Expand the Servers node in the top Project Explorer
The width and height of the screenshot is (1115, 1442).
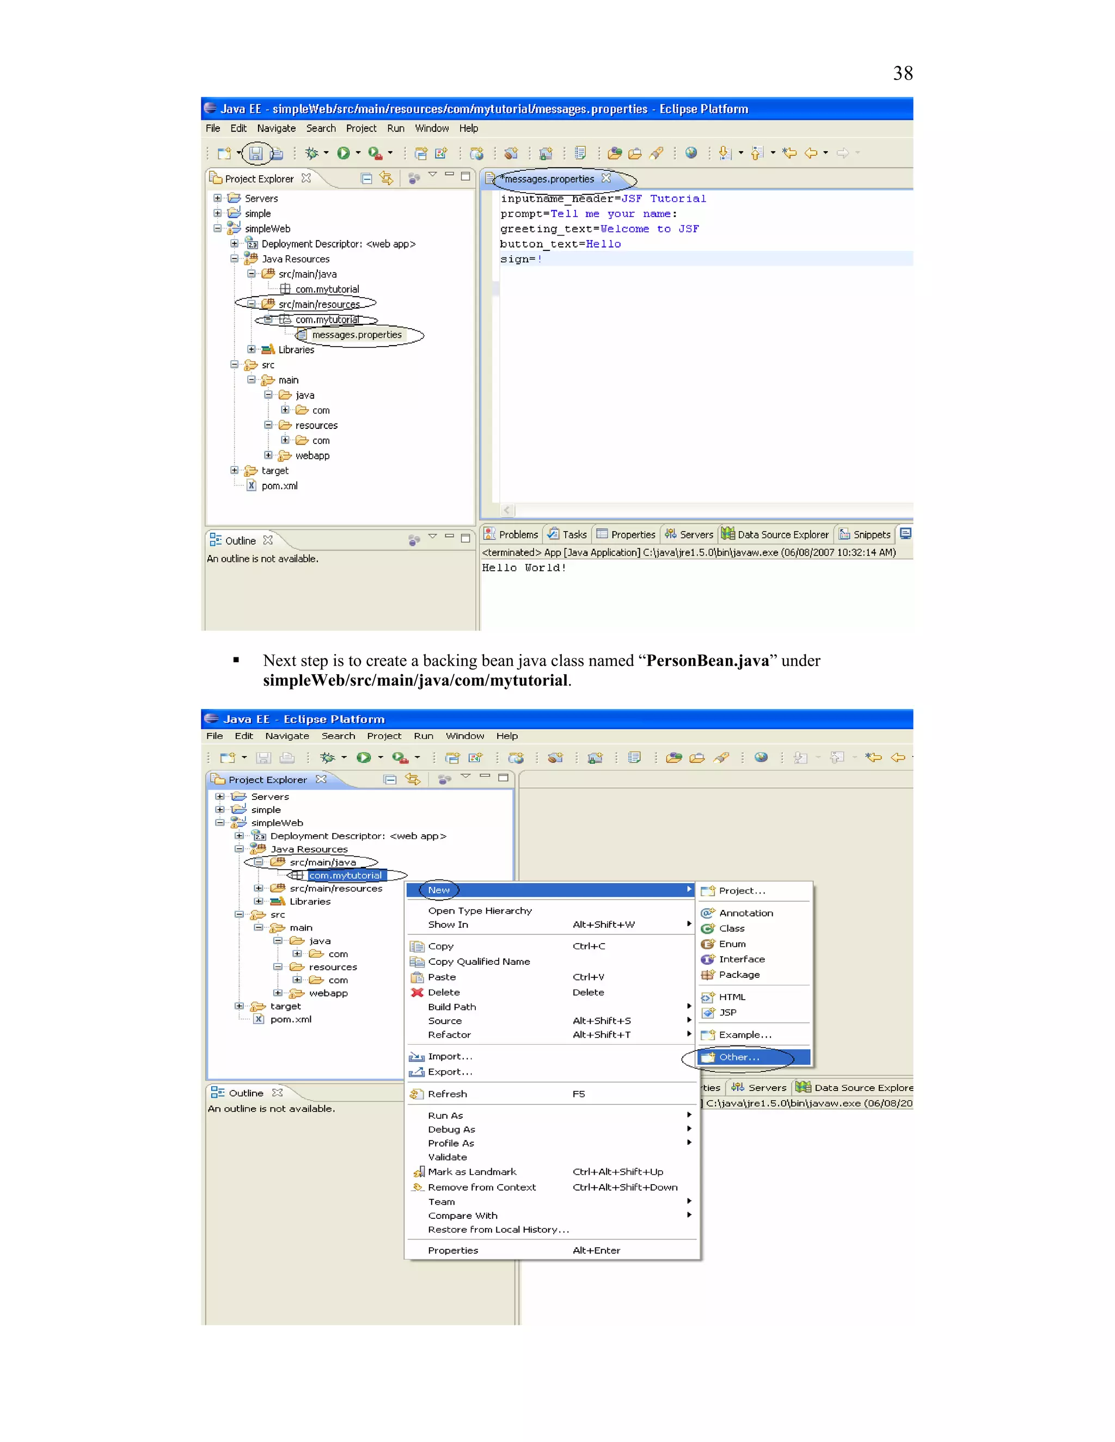tap(217, 198)
